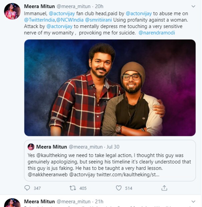Open Meera Mitun's profile avatar on first tweet
Image resolution: width=202 pixels, height=207 pixels.
point(12,11)
